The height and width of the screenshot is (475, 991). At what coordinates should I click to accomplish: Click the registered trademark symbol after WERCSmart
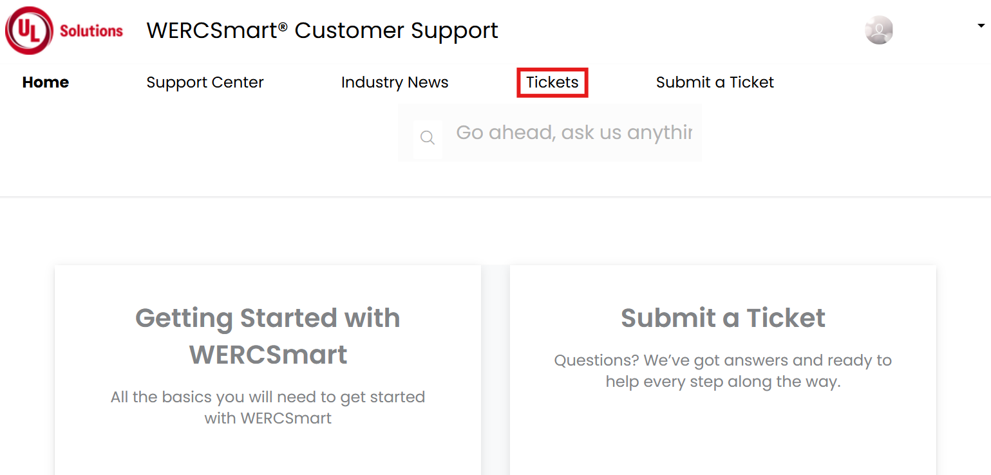pos(283,27)
